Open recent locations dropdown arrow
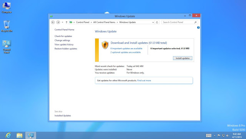This screenshot has width=246, height=139. [x=62, y=22]
